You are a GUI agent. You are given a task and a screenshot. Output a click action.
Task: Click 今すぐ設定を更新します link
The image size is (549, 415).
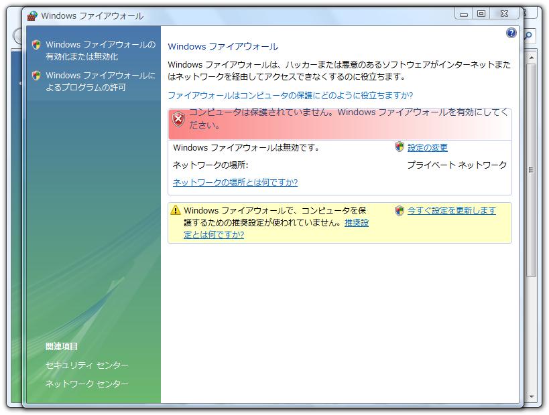coord(451,211)
